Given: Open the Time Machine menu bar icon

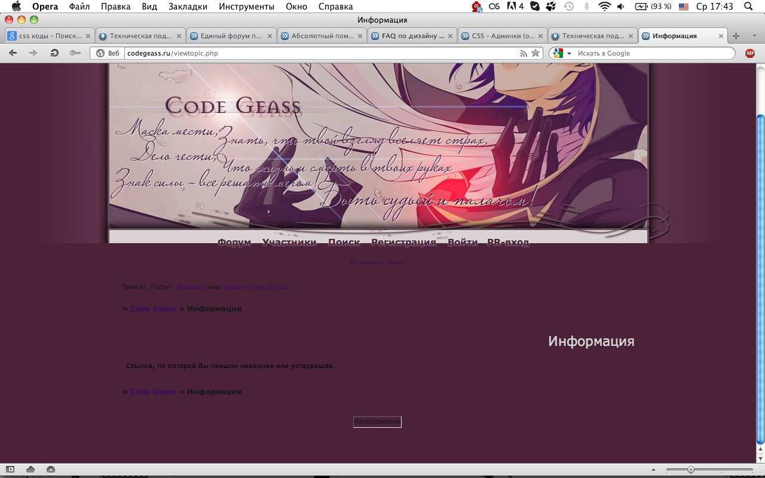Looking at the screenshot, I should pos(569,7).
